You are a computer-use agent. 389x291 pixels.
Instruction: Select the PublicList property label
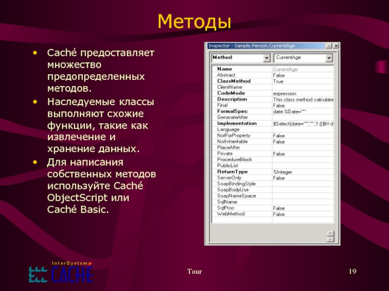click(228, 165)
